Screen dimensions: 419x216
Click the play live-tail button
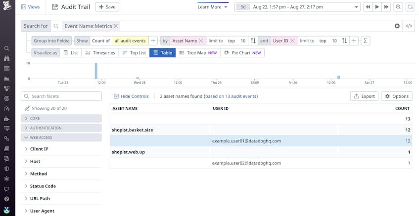(x=377, y=7)
